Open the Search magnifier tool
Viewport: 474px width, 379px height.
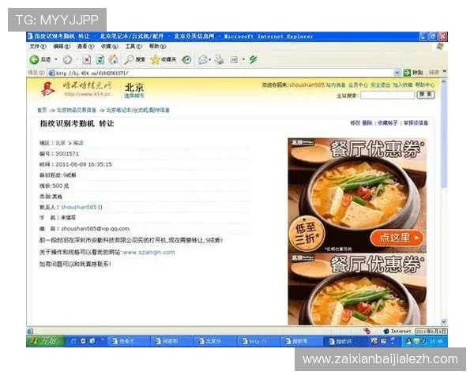tap(129, 59)
